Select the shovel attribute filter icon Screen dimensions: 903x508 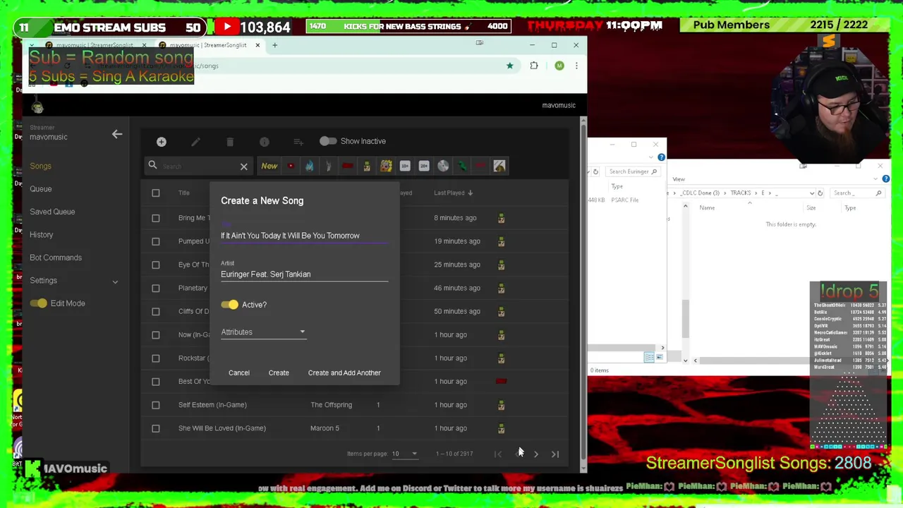pos(499,167)
